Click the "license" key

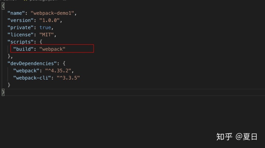click(21, 35)
